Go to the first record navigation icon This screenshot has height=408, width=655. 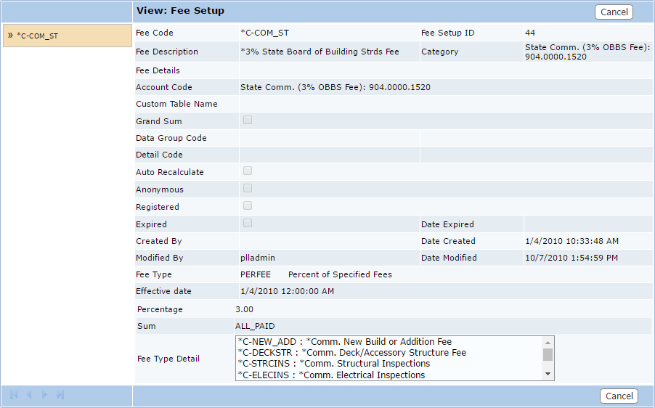click(14, 395)
